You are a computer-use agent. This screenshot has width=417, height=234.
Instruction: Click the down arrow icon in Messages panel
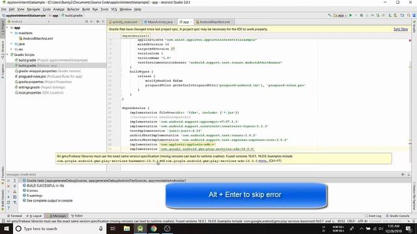(8, 197)
